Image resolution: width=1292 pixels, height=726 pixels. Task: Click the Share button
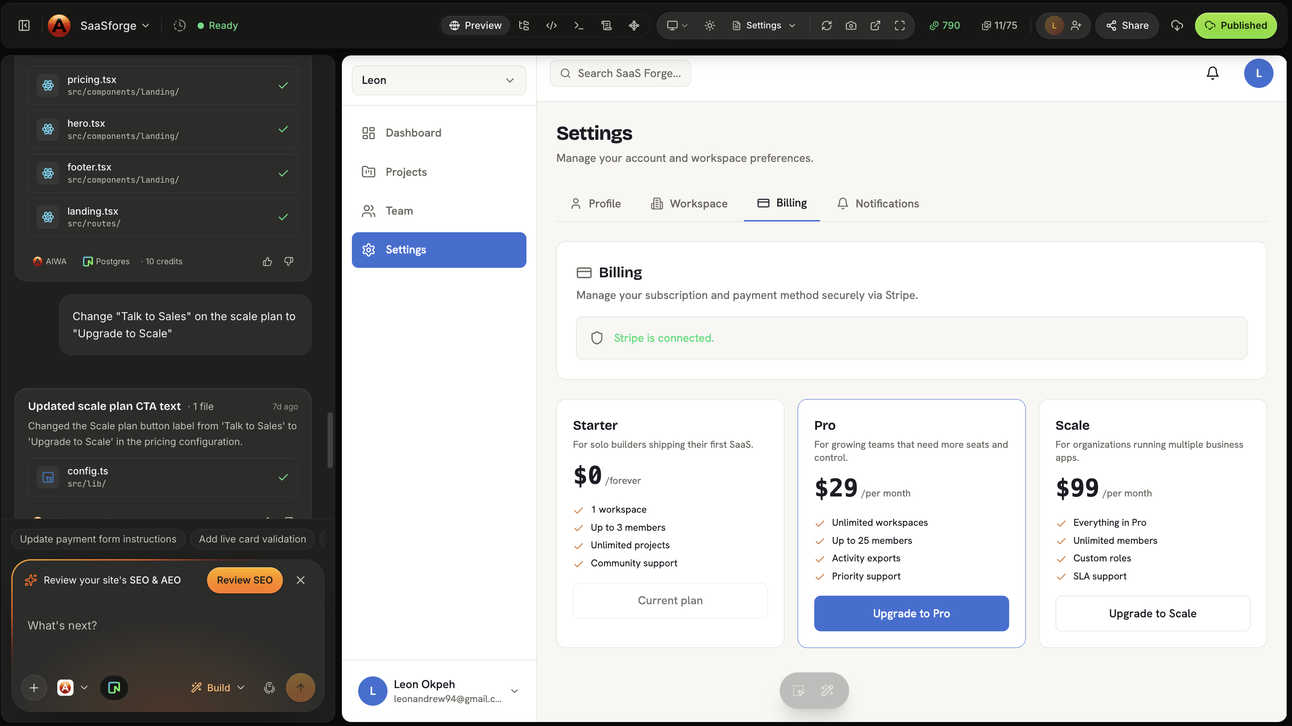tap(1127, 26)
